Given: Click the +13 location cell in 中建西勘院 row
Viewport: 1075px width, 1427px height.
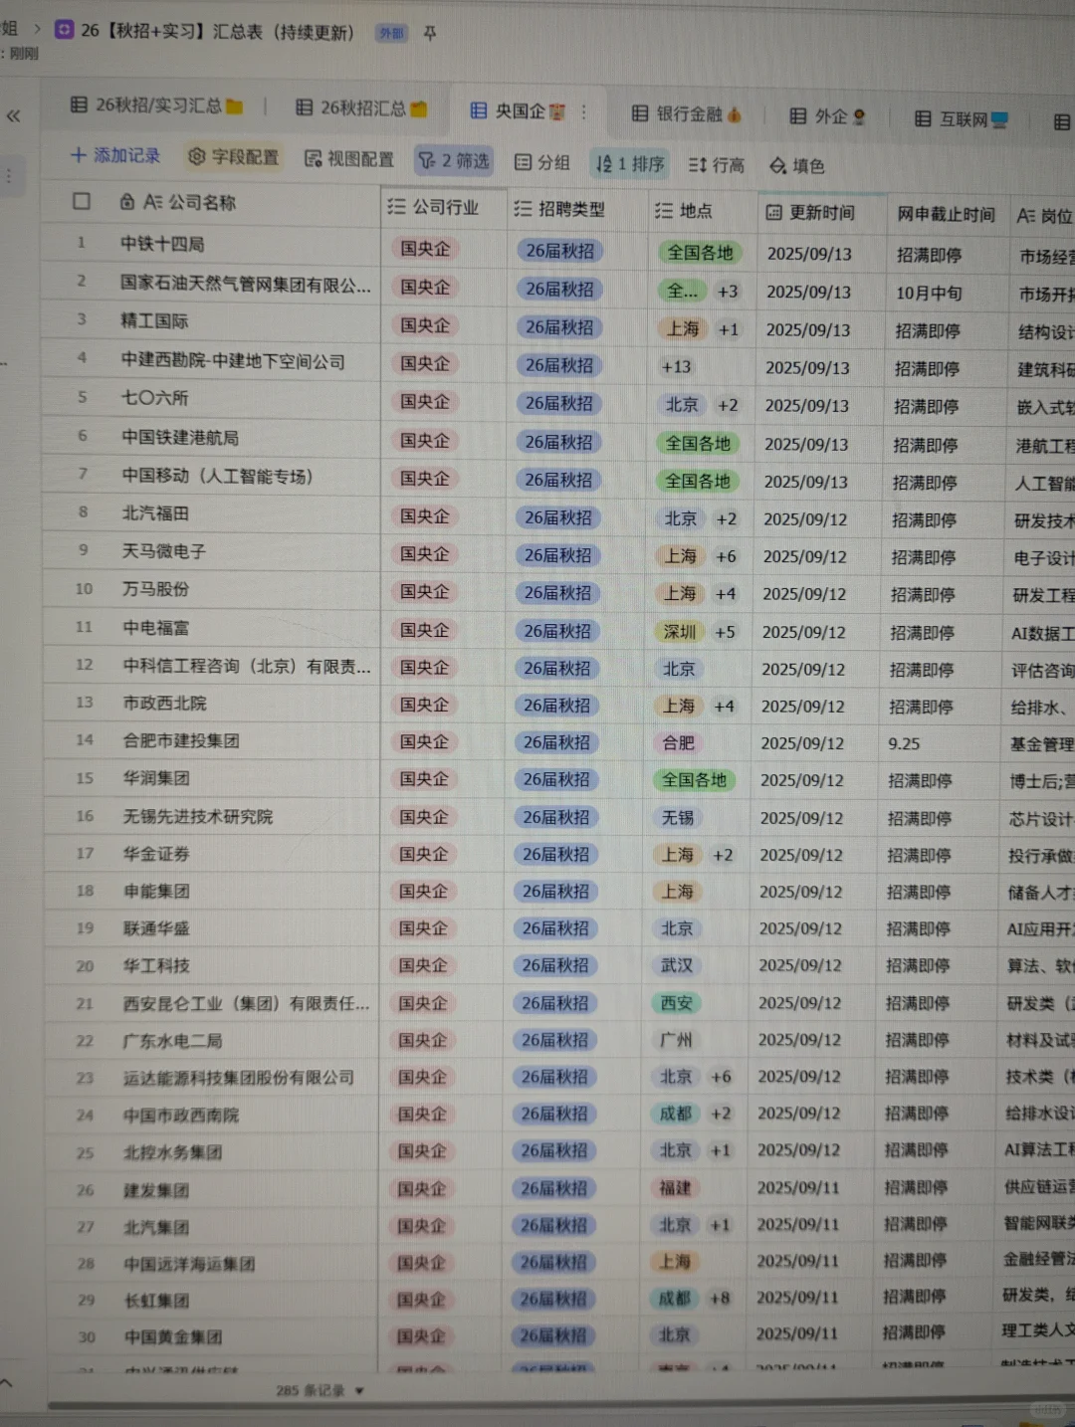Looking at the screenshot, I should point(676,366).
